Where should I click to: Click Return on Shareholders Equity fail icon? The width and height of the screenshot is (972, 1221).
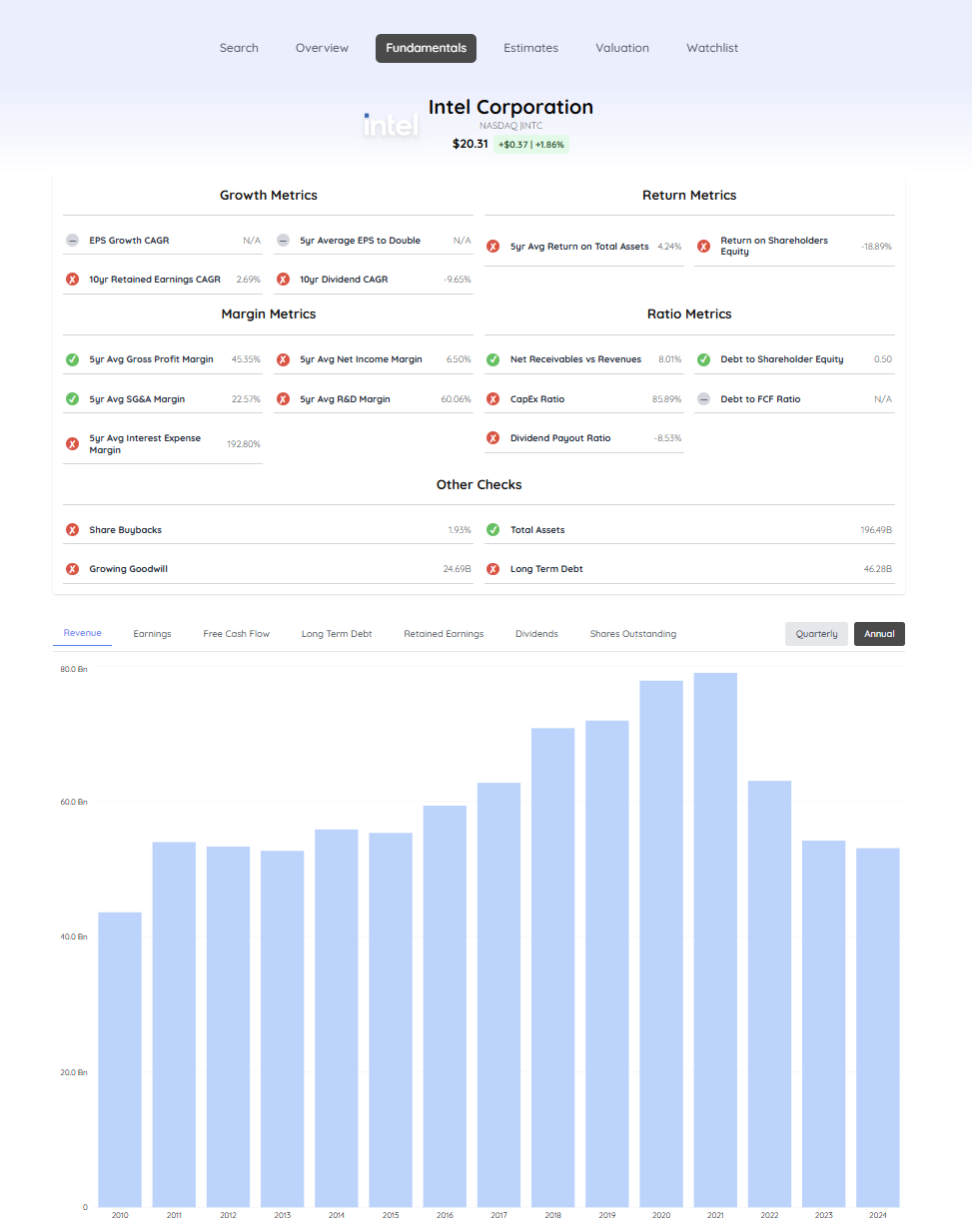click(x=703, y=247)
